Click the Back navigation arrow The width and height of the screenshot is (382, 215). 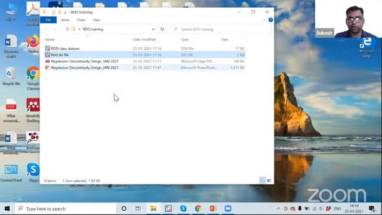pos(46,29)
